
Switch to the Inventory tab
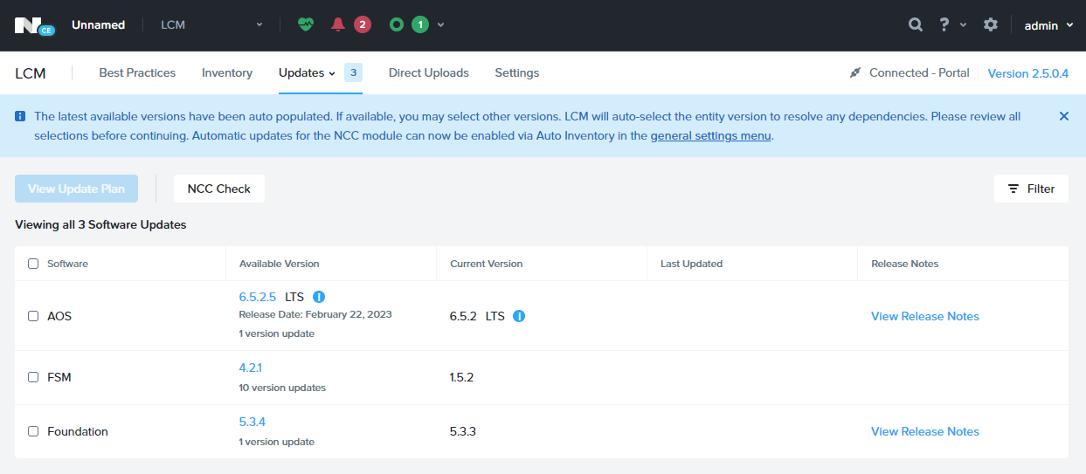[x=227, y=73]
